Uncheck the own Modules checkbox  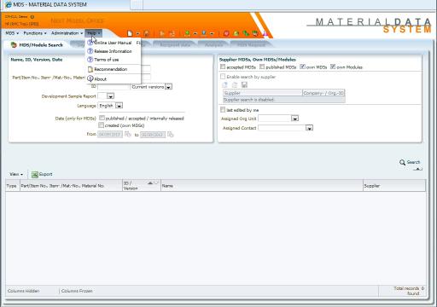[333, 67]
